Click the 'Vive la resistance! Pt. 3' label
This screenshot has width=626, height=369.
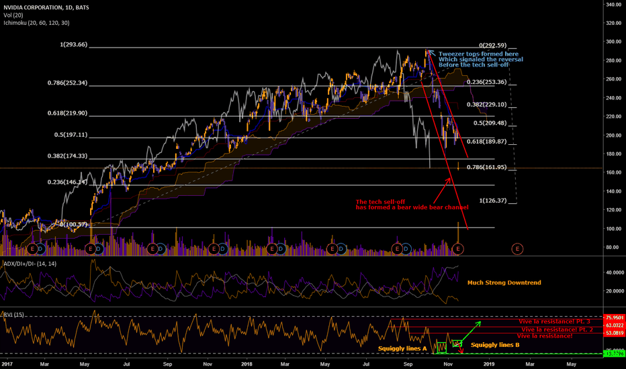pos(555,321)
